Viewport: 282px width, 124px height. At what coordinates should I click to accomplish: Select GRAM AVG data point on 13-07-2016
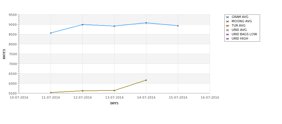pos(114,26)
